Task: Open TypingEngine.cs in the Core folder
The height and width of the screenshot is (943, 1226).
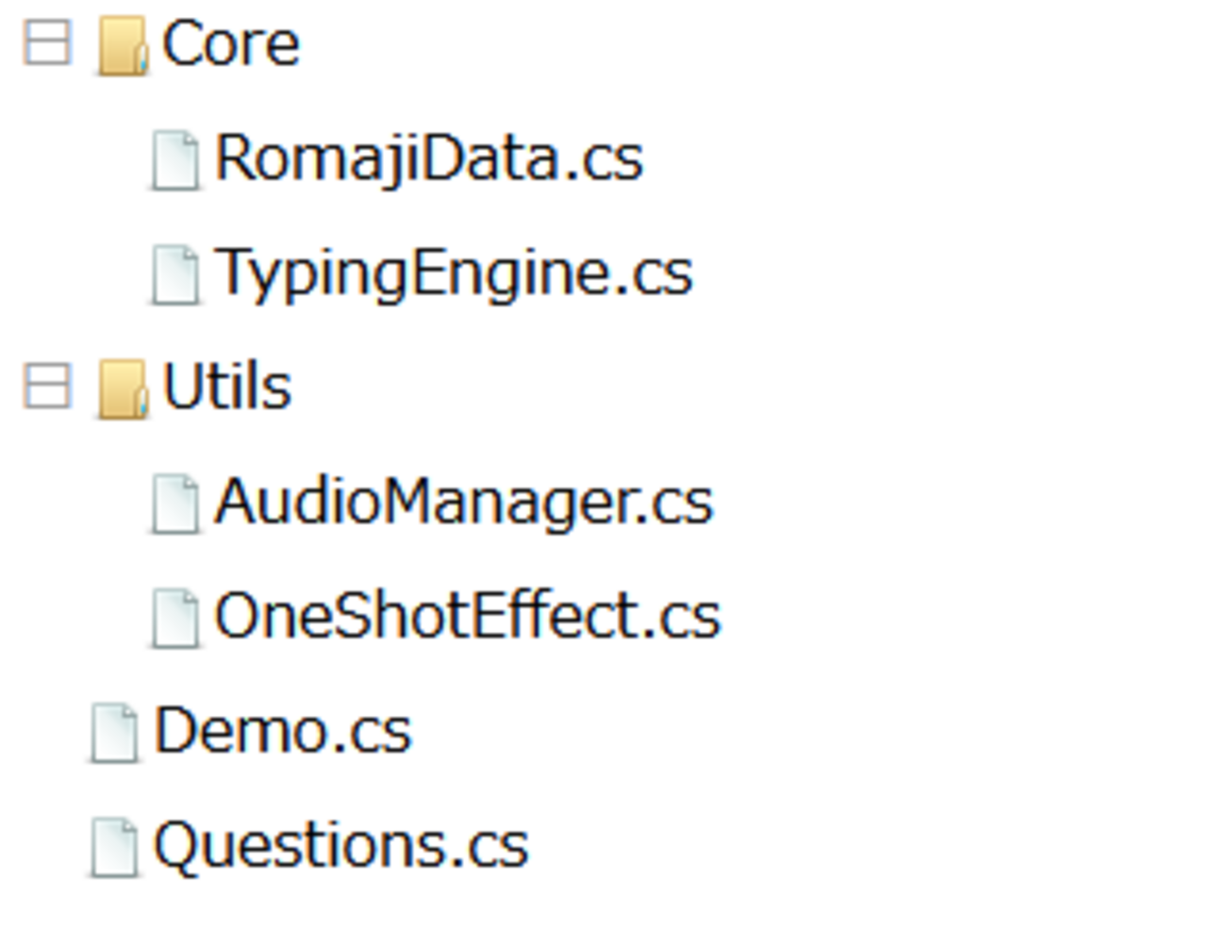Action: pyautogui.click(x=454, y=273)
